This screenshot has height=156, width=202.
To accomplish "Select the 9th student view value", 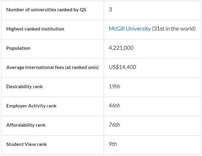I will (x=113, y=144).
